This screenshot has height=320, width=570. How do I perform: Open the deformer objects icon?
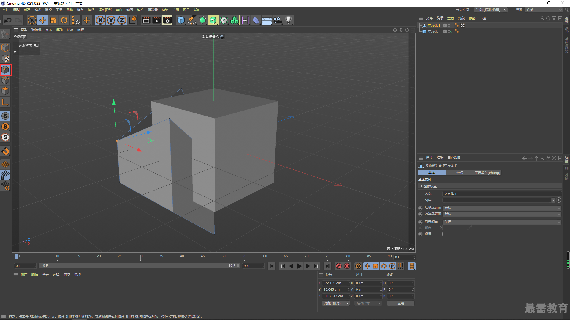click(256, 20)
